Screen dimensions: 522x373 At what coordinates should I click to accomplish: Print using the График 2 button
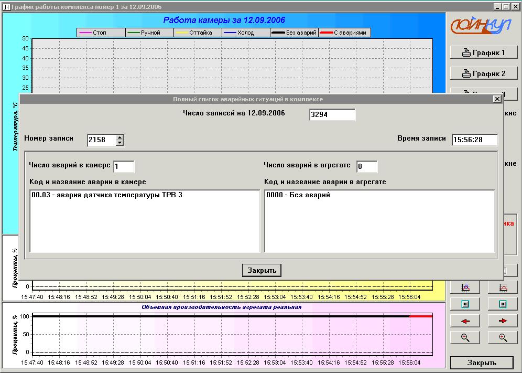(x=484, y=73)
